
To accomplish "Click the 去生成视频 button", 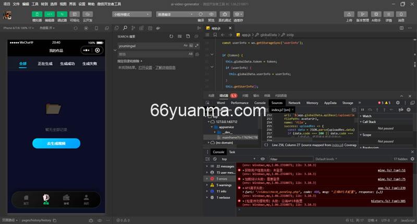I will click(56, 143).
